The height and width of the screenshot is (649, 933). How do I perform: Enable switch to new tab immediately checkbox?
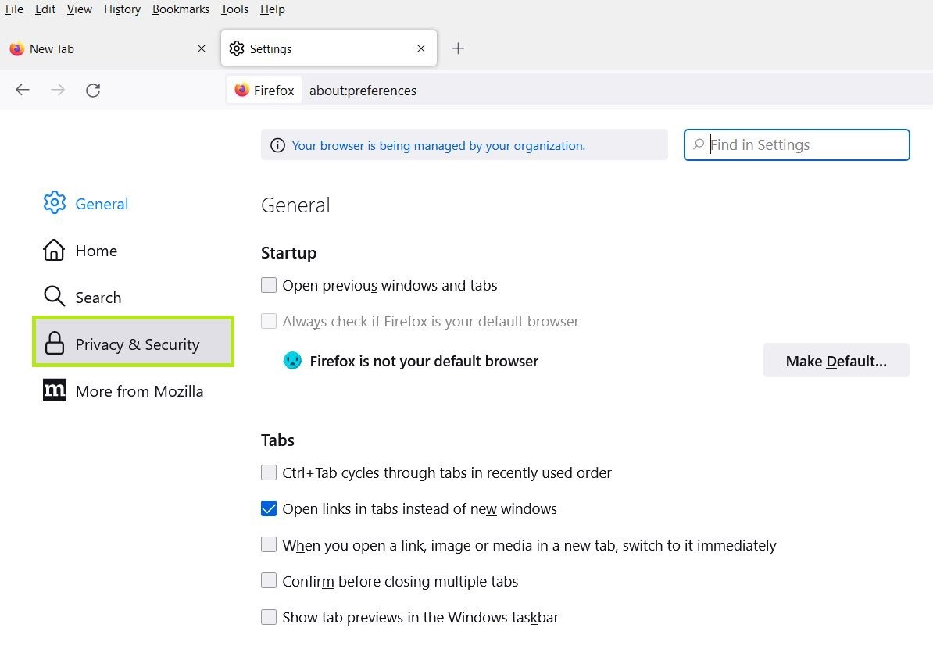(x=269, y=544)
